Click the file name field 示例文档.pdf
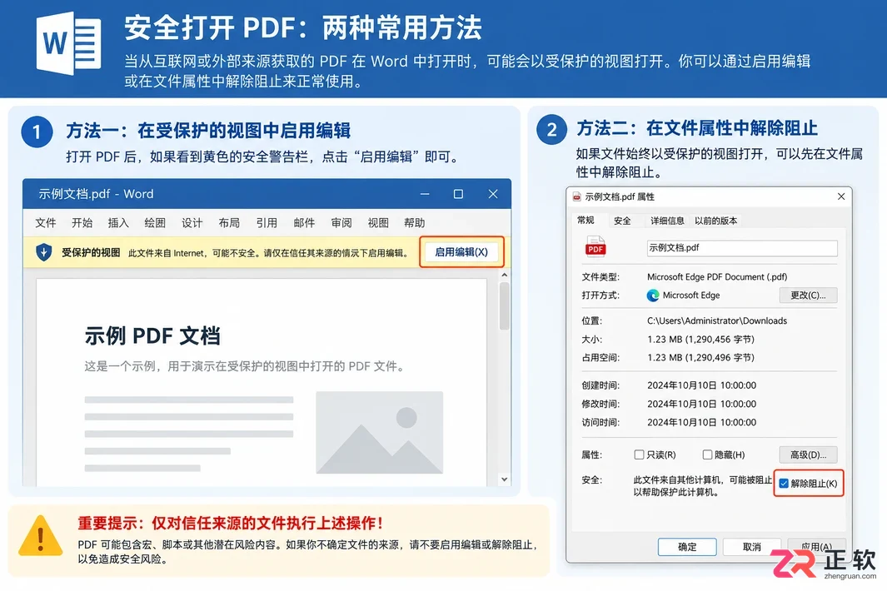The width and height of the screenshot is (887, 591). coord(741,248)
